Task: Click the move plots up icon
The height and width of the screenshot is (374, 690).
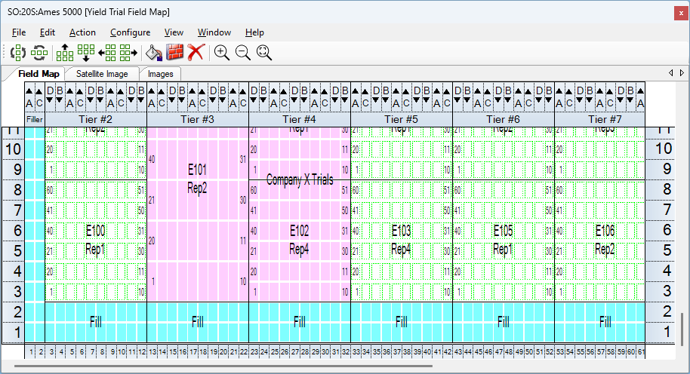Action: coord(65,53)
